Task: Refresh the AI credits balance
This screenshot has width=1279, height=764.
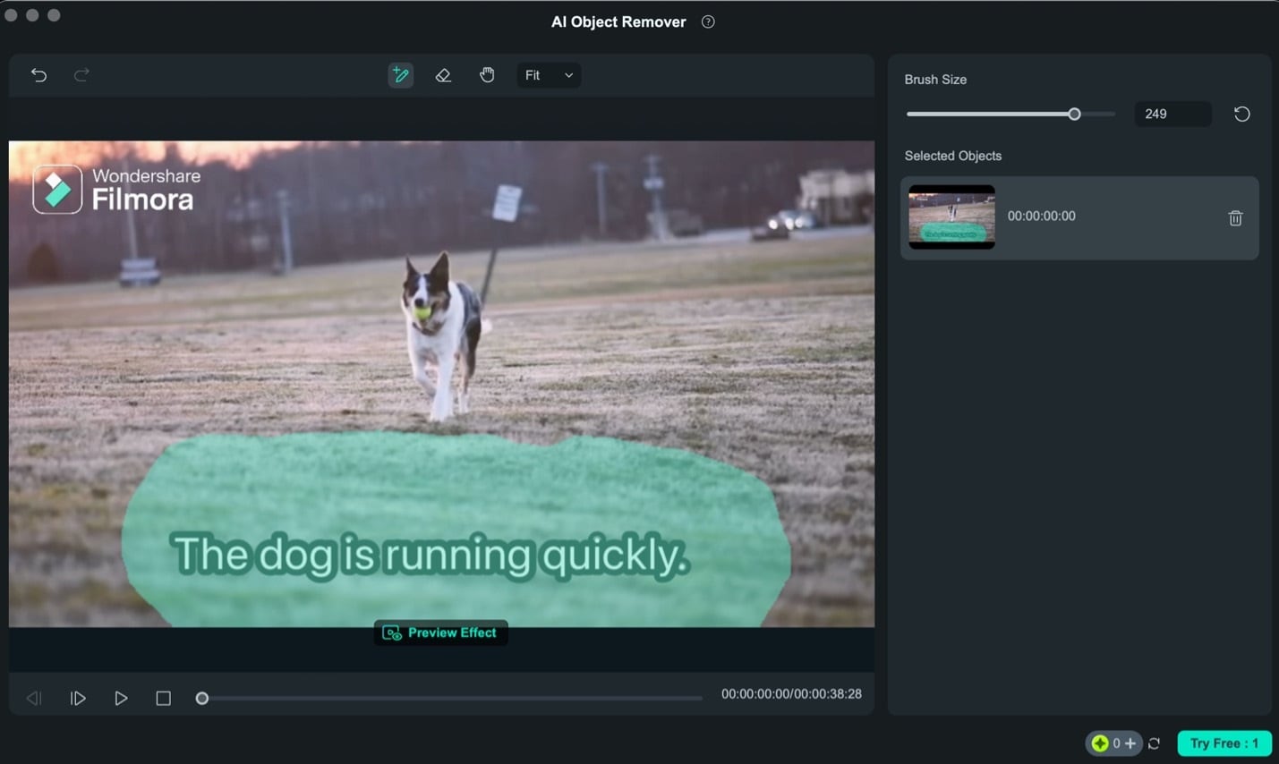Action: pyautogui.click(x=1154, y=743)
